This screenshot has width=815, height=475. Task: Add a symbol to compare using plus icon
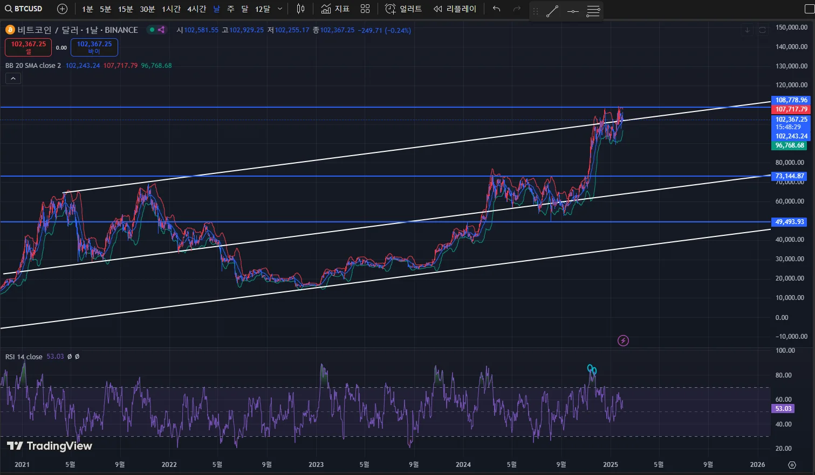point(62,9)
